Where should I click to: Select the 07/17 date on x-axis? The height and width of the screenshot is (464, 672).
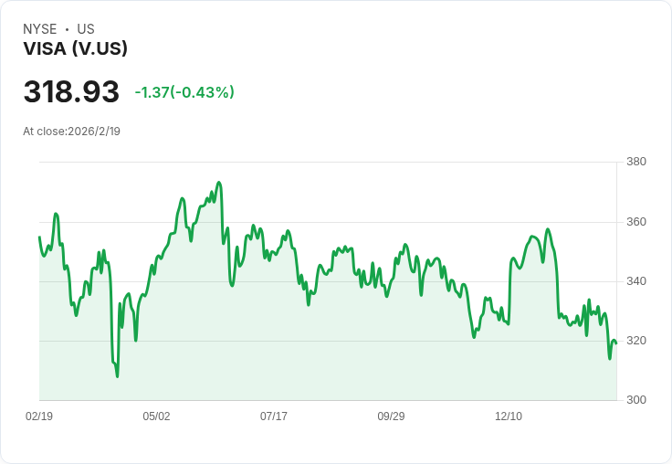(x=274, y=417)
